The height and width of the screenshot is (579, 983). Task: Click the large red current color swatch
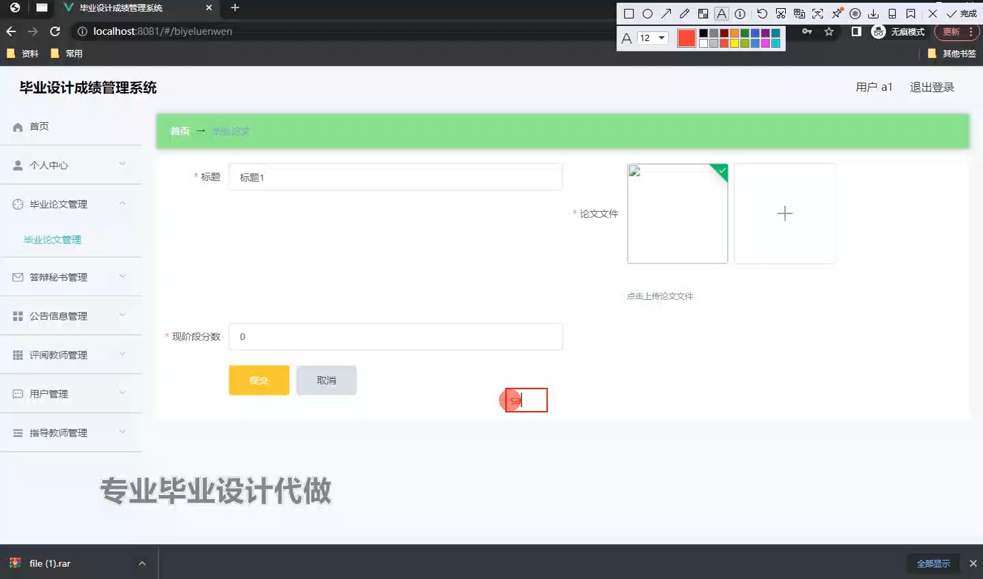[687, 38]
